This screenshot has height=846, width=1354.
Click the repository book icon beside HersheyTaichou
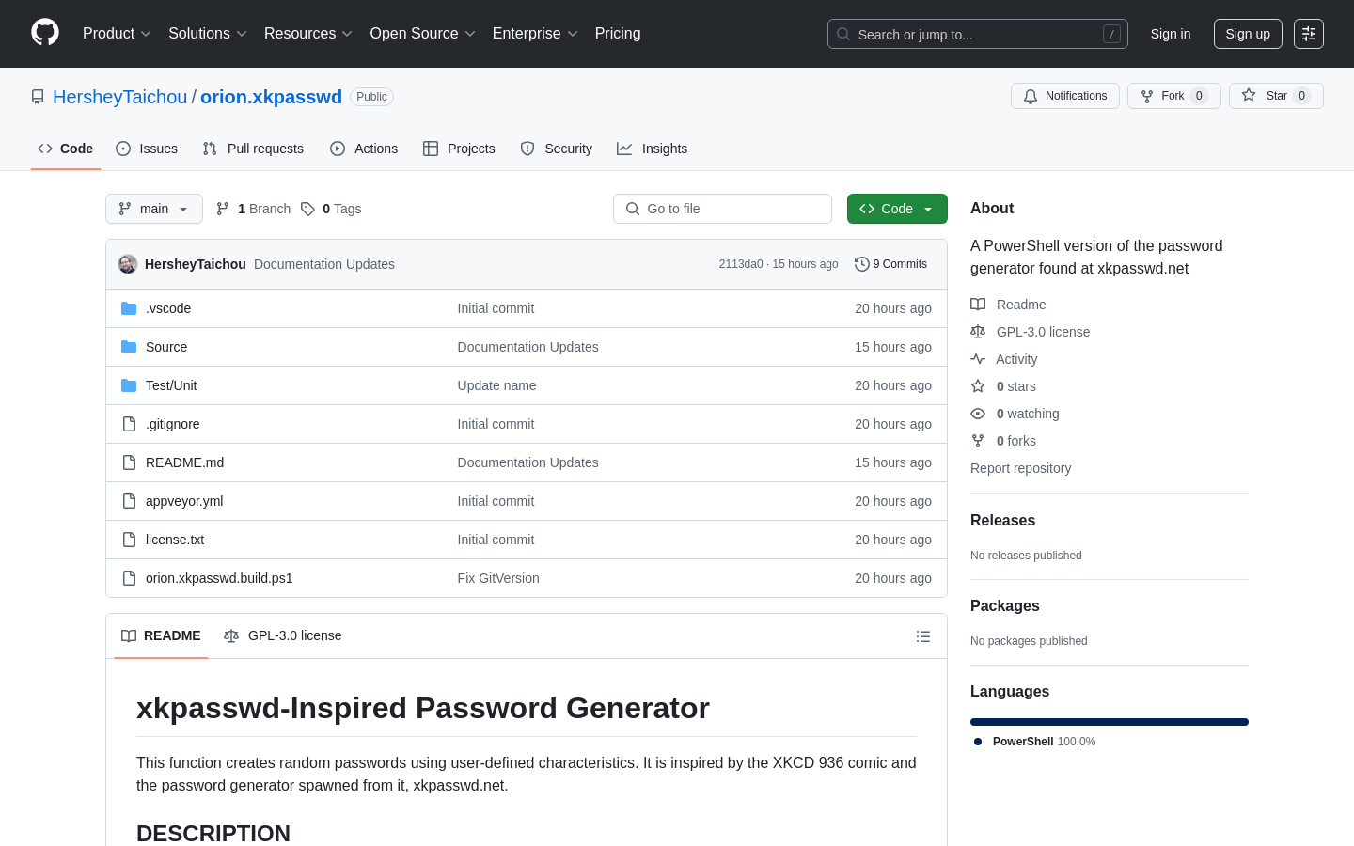point(38,97)
